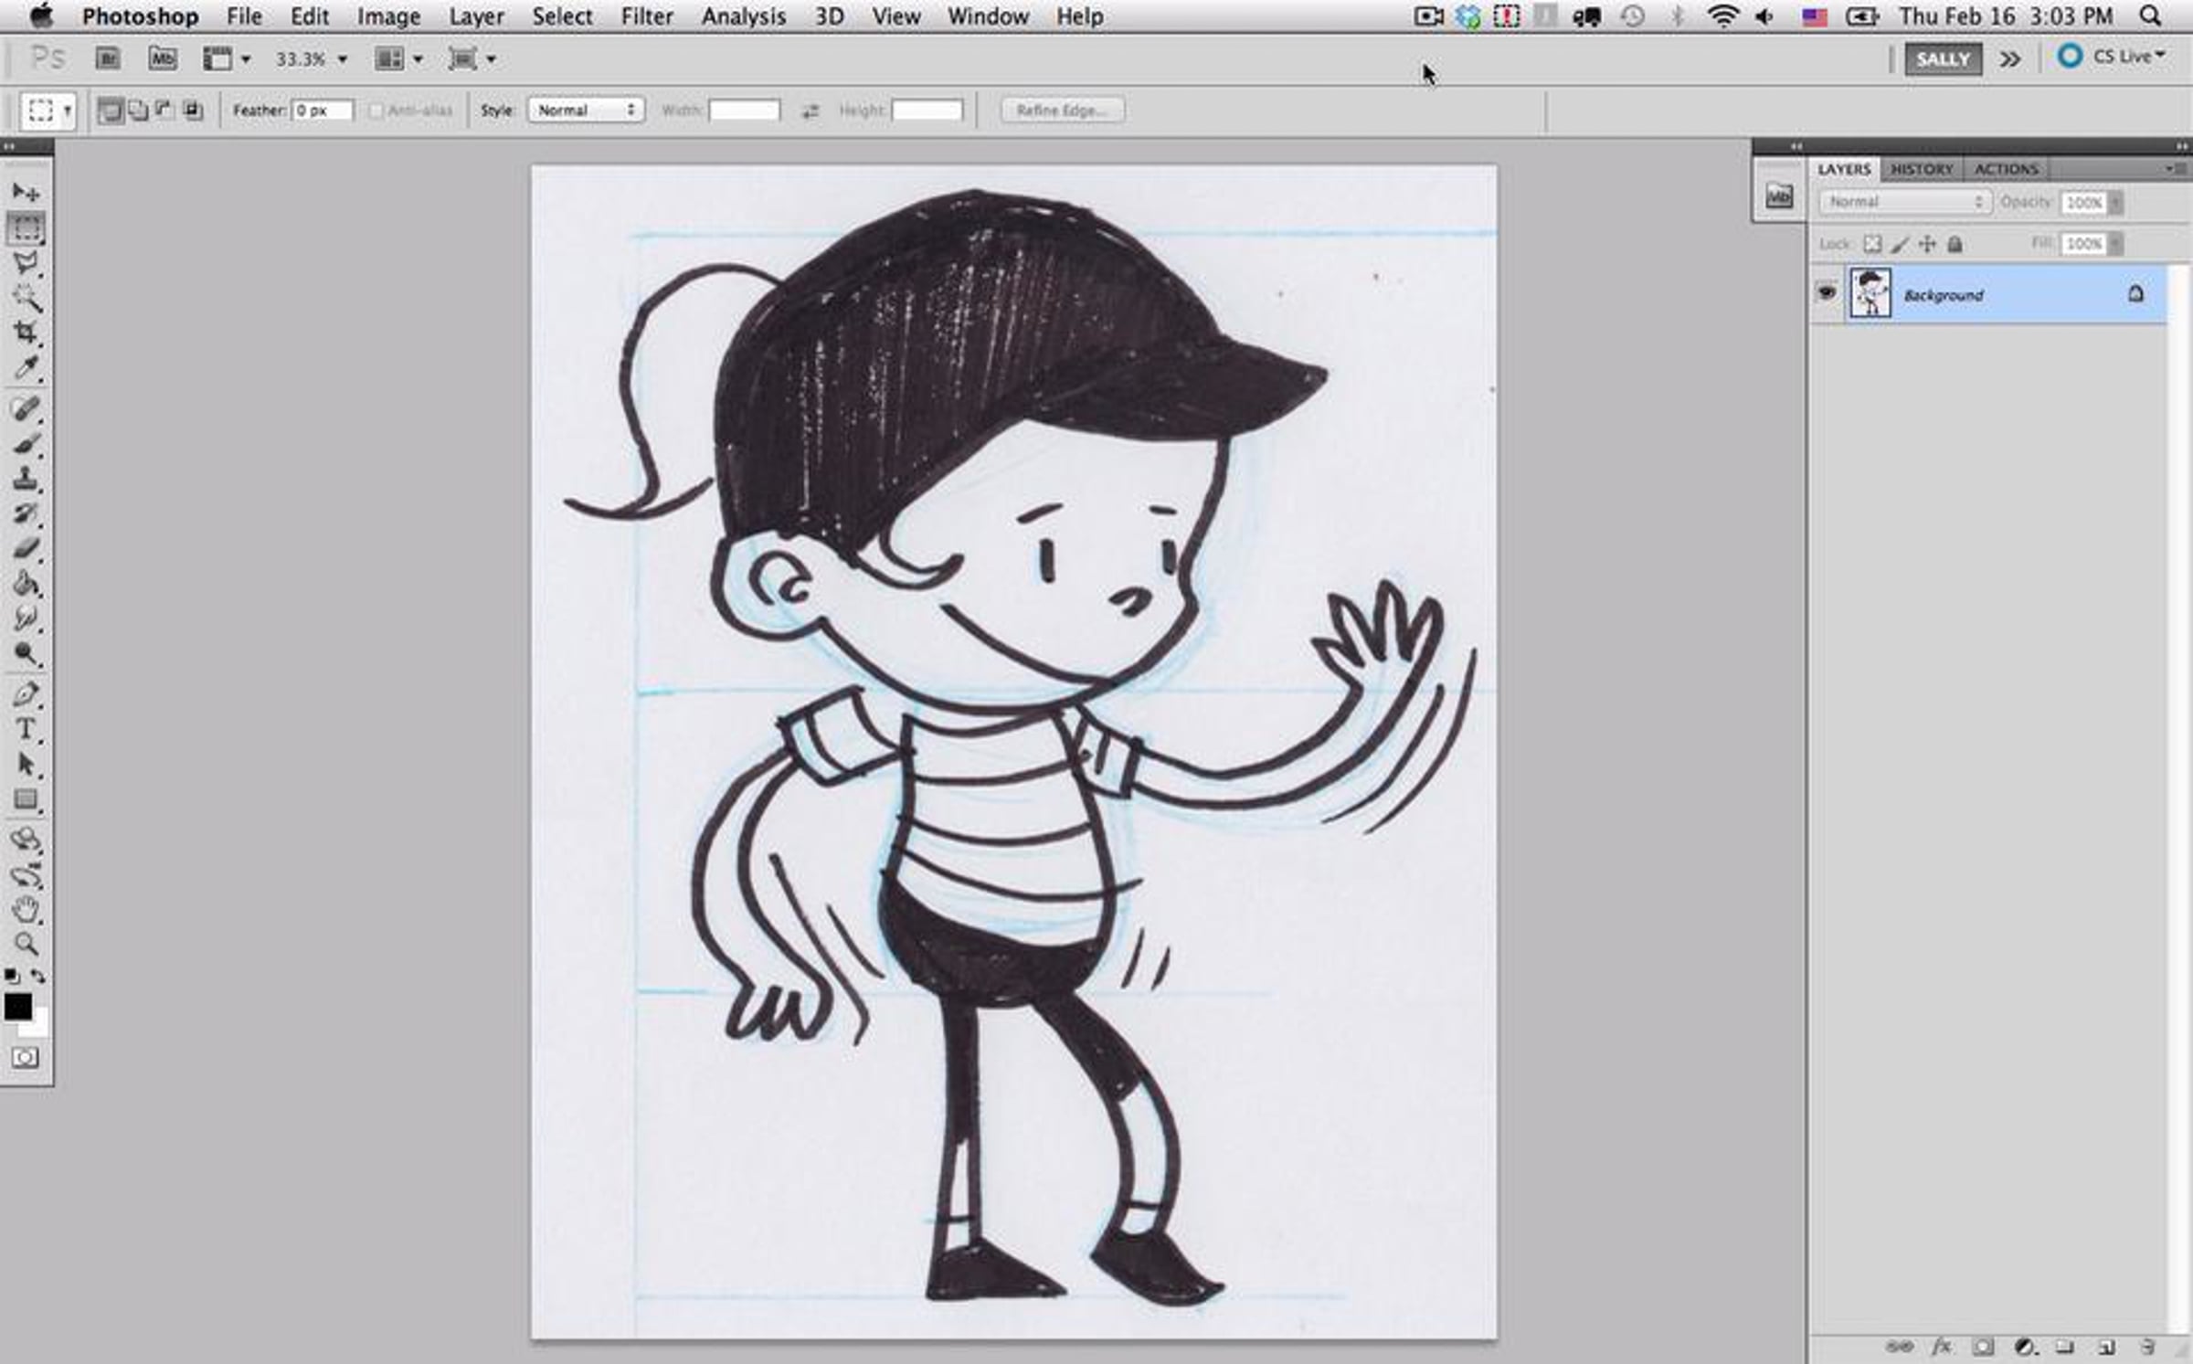The height and width of the screenshot is (1364, 2193).
Task: Click the SALLY workspace button
Action: tap(1943, 59)
